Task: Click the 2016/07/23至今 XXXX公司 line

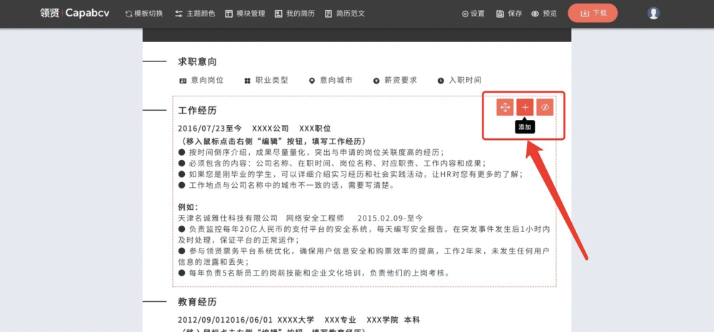Action: [255, 129]
